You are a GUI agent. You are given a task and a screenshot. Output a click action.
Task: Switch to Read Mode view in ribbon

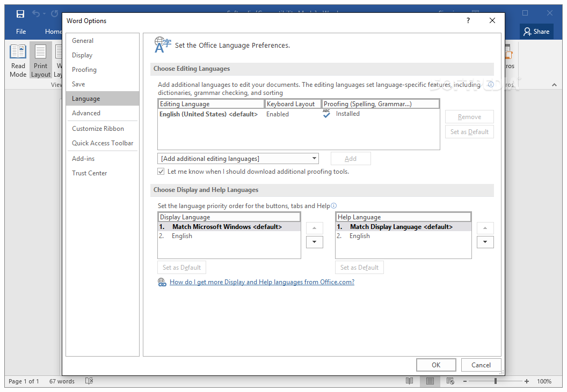(x=18, y=61)
